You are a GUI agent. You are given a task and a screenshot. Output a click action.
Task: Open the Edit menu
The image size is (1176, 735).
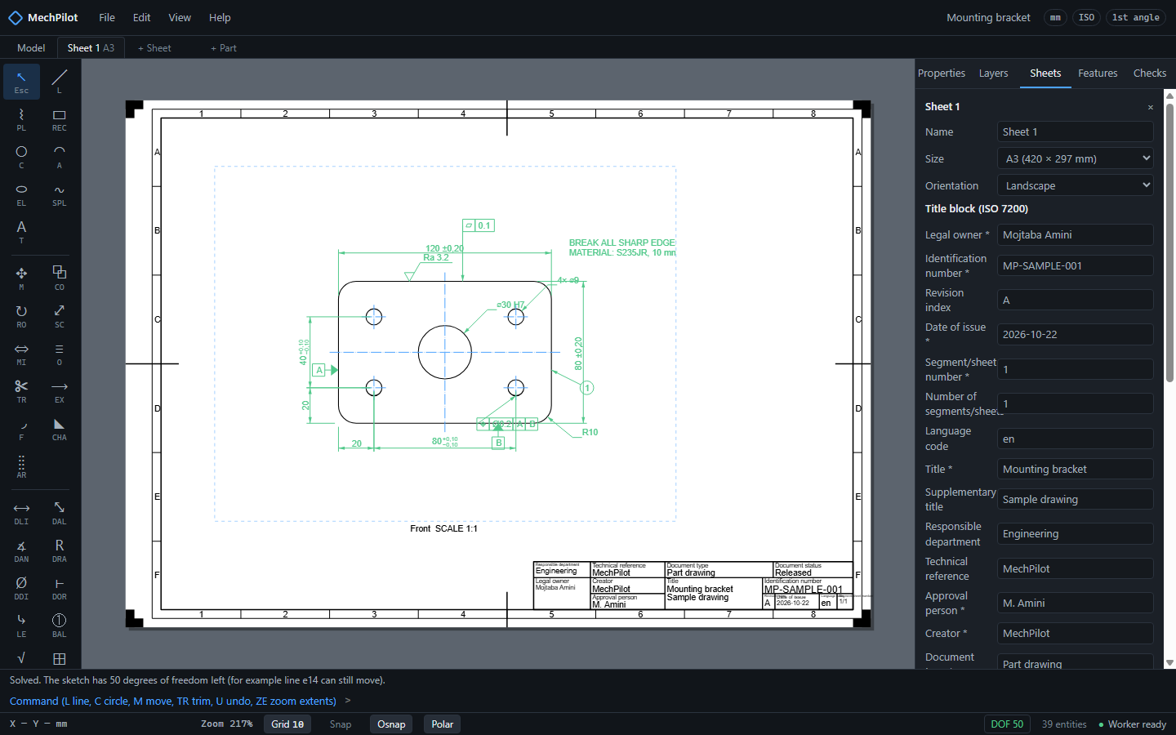pyautogui.click(x=142, y=17)
